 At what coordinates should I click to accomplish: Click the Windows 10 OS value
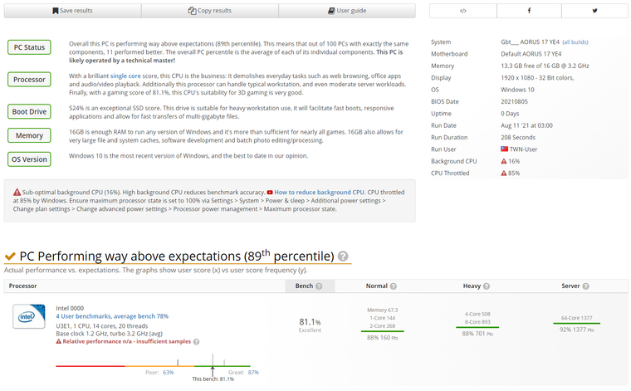(517, 90)
